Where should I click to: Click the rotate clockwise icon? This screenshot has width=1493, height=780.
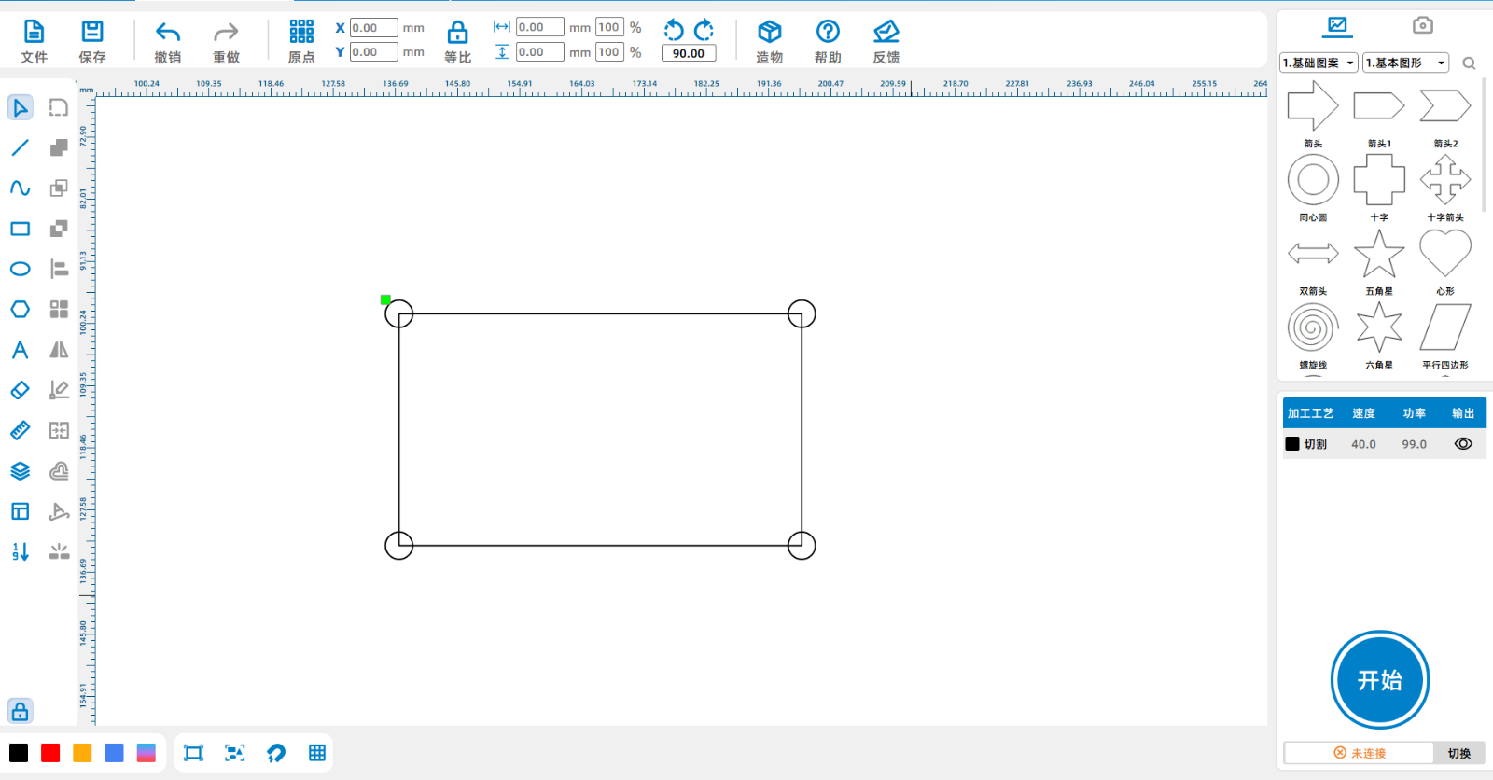[x=705, y=30]
